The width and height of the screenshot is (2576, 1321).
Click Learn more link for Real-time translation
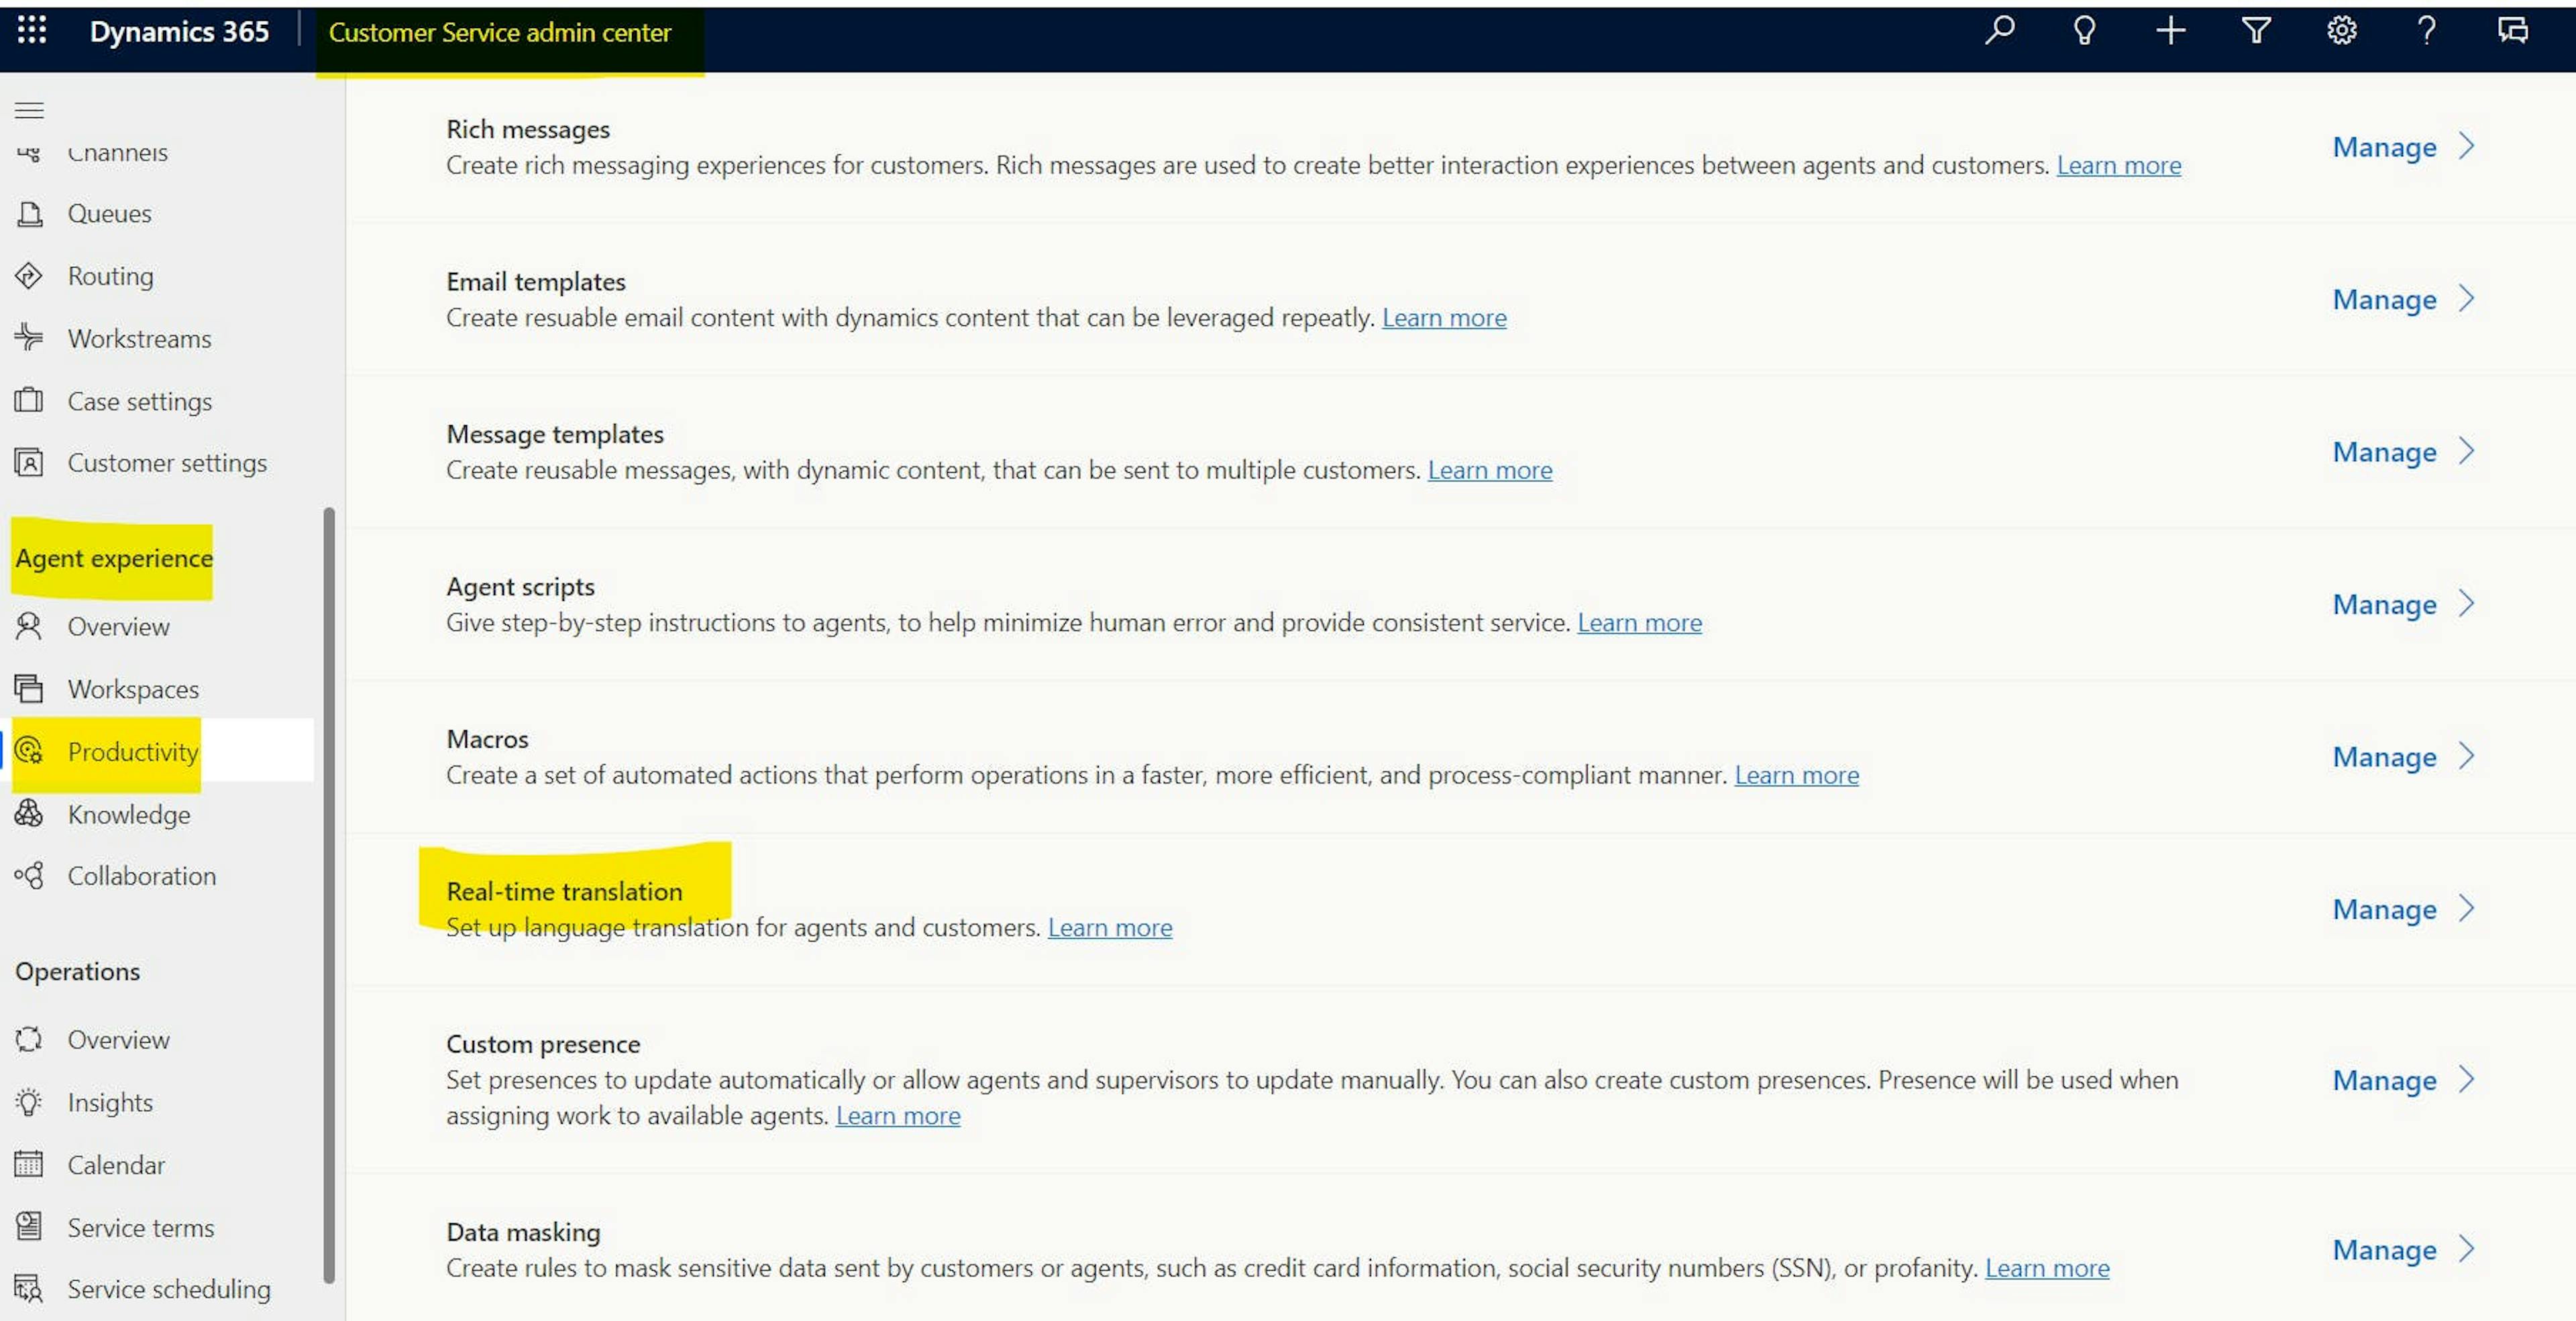tap(1110, 927)
